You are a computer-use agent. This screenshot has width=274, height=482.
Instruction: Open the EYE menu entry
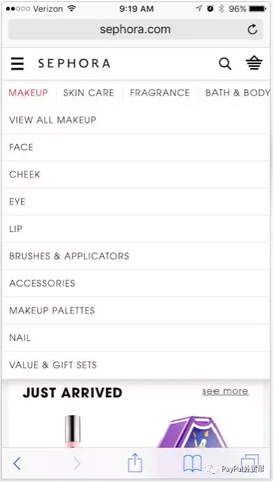pos(136,202)
